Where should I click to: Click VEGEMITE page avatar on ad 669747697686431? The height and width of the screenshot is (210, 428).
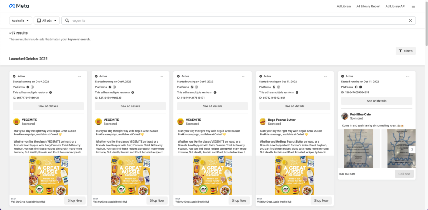point(16,121)
